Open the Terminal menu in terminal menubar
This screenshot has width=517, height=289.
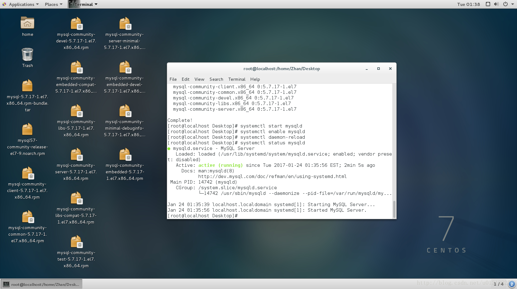coord(237,79)
